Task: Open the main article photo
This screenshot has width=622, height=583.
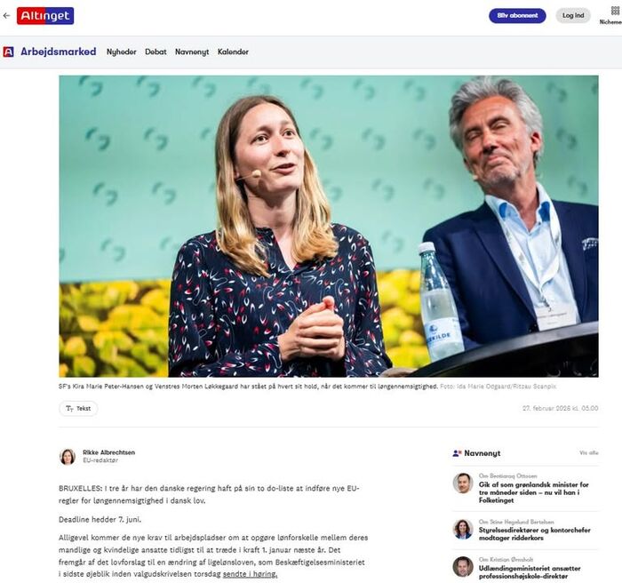Action: (x=329, y=227)
